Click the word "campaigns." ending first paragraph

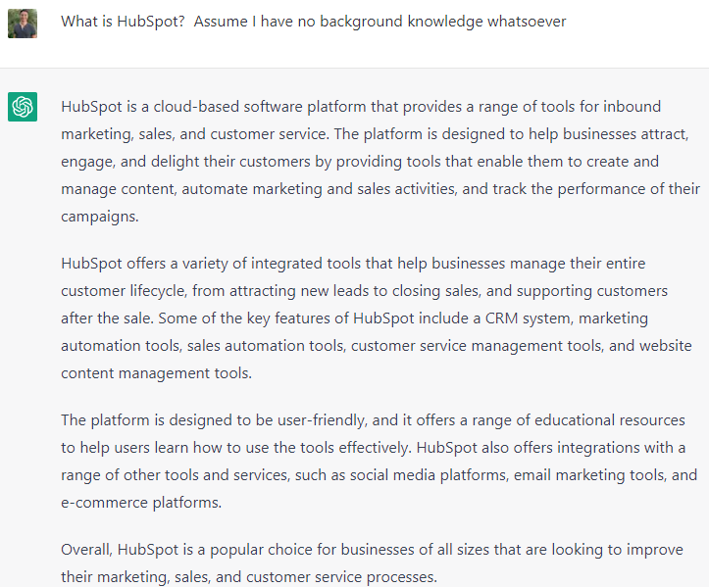(99, 217)
